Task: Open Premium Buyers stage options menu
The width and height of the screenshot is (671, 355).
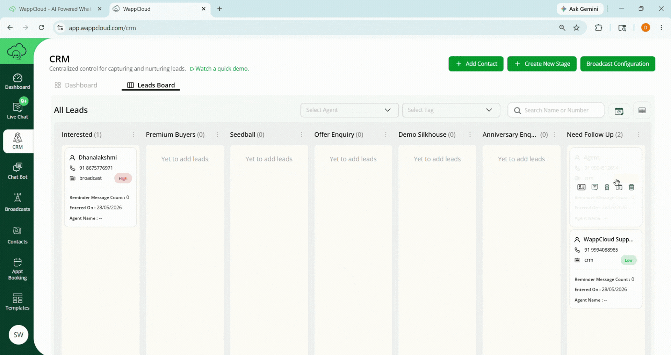Action: (x=217, y=135)
